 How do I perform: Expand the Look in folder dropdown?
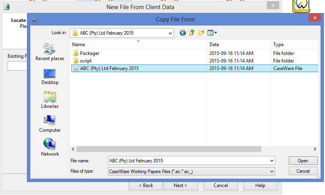(x=170, y=33)
